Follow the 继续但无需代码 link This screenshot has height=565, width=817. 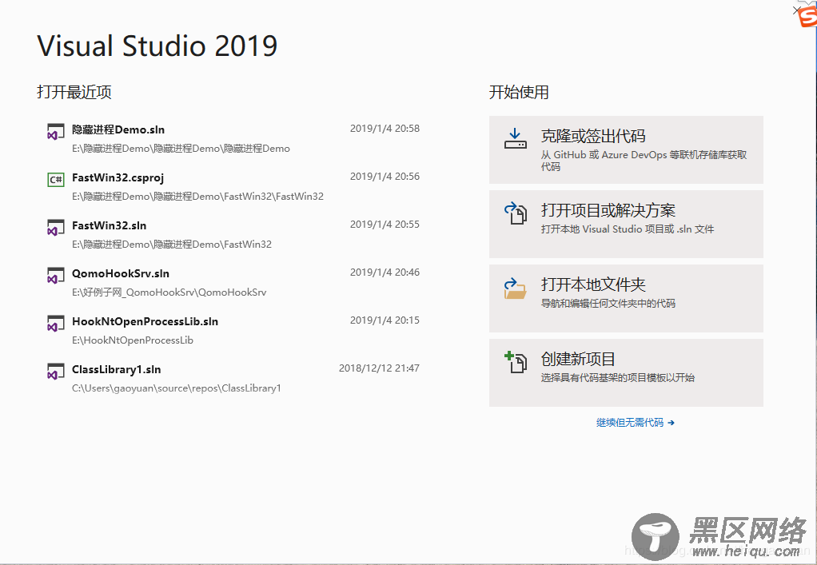636,422
